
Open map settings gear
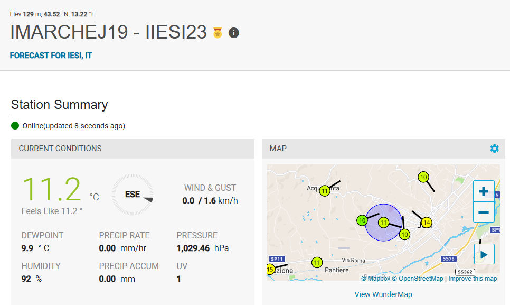coord(494,149)
